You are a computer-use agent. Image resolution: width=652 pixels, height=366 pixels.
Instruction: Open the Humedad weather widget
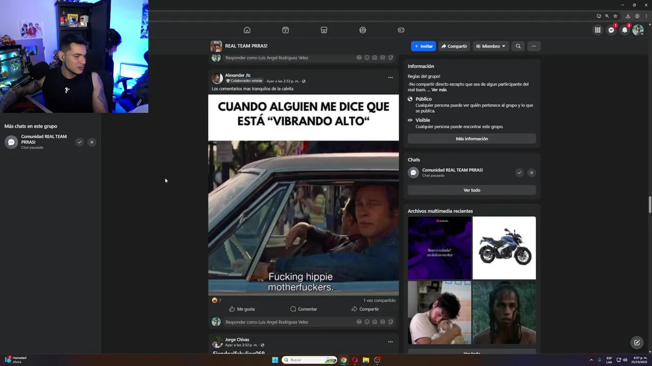coord(15,360)
